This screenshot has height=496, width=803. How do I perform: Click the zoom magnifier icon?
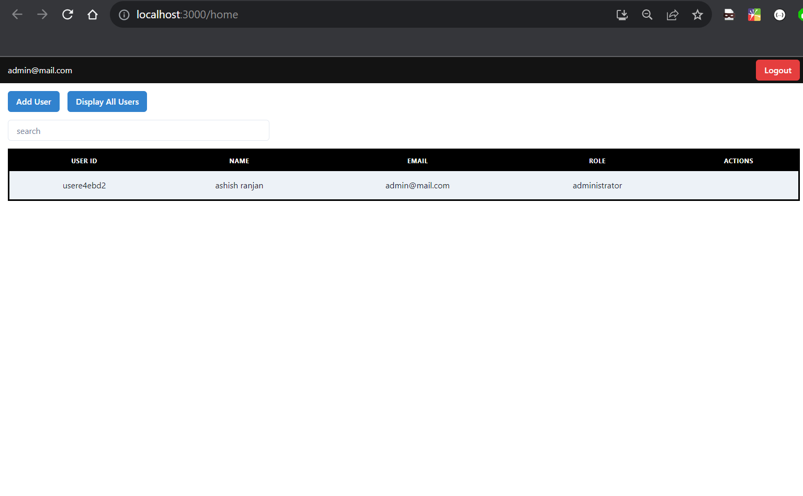[647, 14]
